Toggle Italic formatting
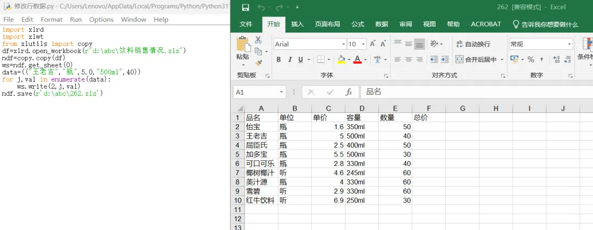593x230 pixels. pos(290,60)
